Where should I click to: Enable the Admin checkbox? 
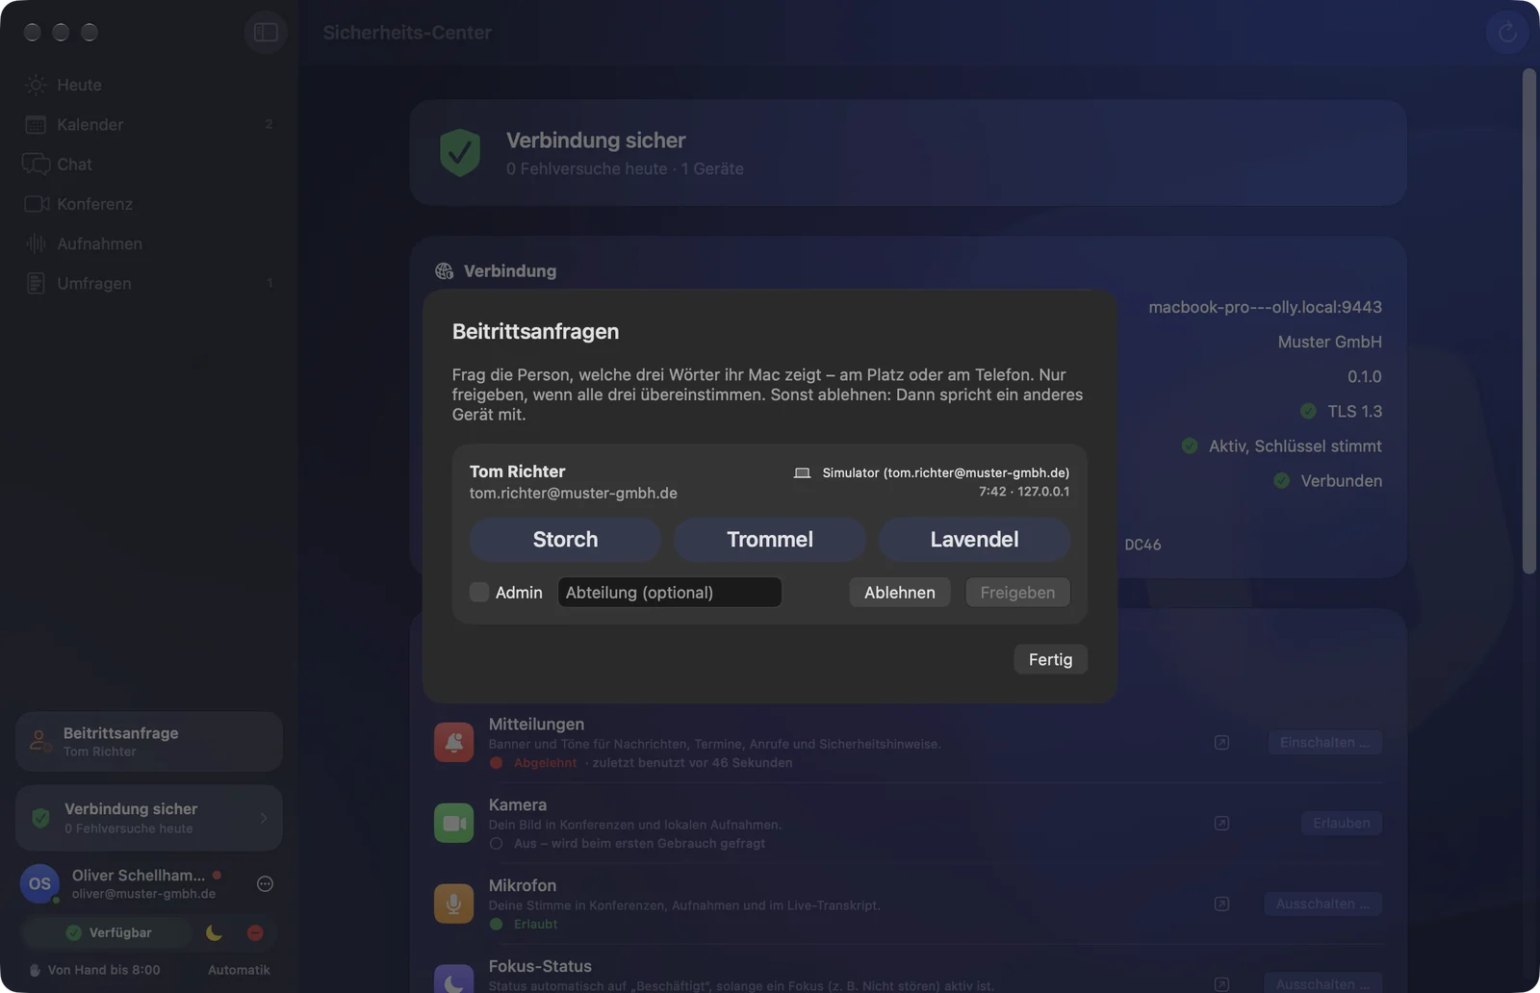coord(479,593)
